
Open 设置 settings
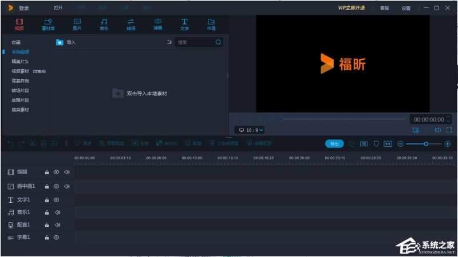coord(406,8)
